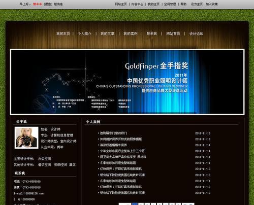Click the E-mail address line
Viewport: 254px width, 205px height.
(29, 193)
